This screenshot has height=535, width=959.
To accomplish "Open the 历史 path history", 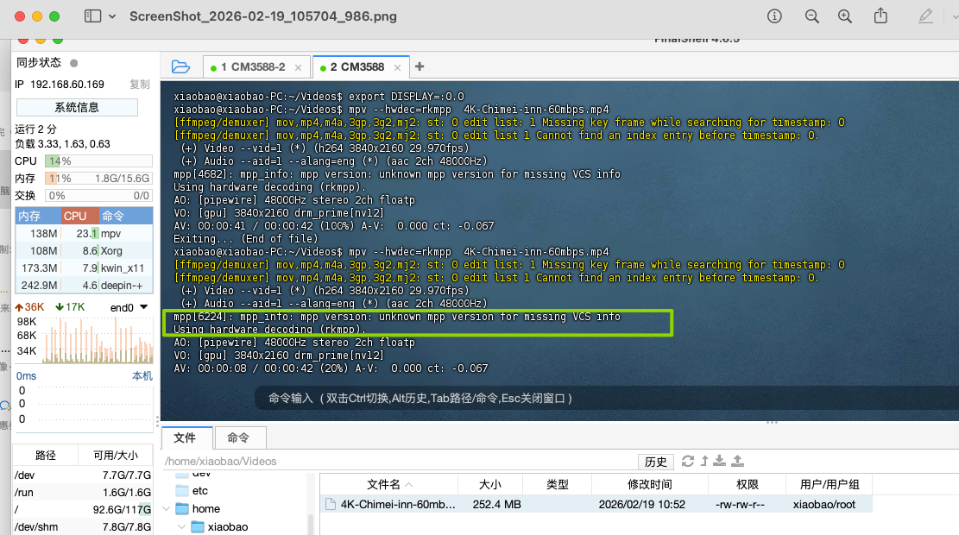I will pos(655,461).
